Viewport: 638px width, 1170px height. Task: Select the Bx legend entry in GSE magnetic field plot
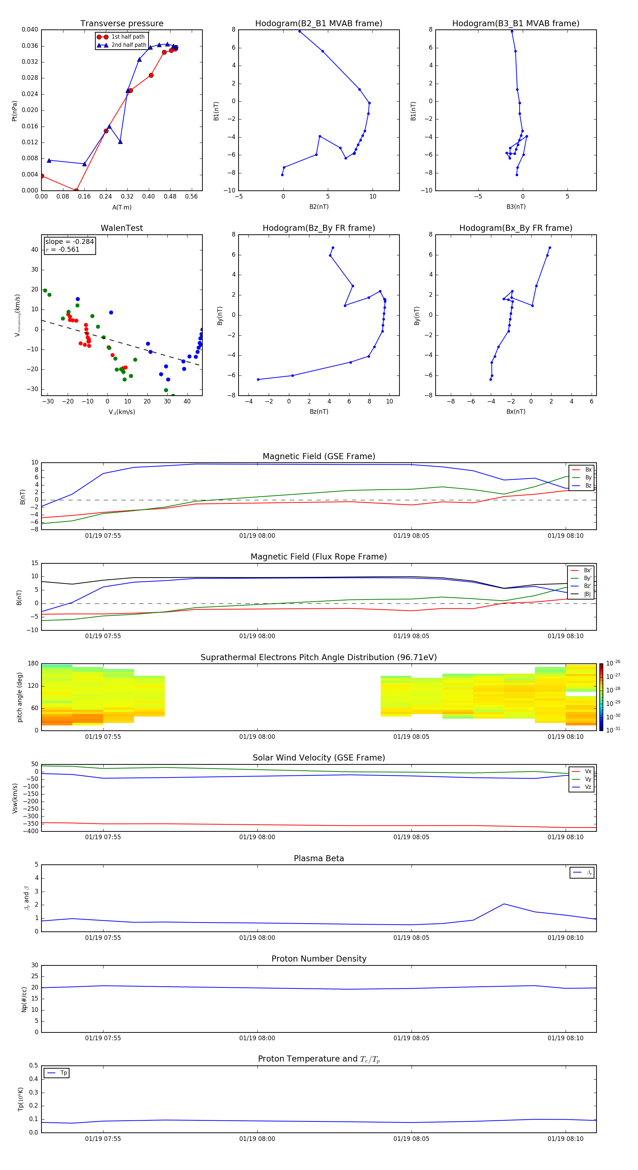pyautogui.click(x=582, y=470)
